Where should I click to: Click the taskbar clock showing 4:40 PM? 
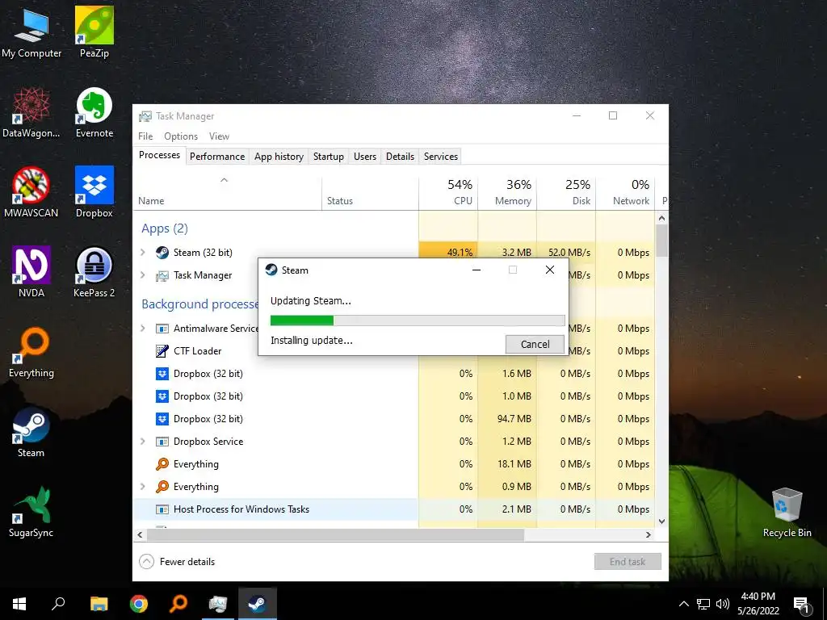[758, 604]
